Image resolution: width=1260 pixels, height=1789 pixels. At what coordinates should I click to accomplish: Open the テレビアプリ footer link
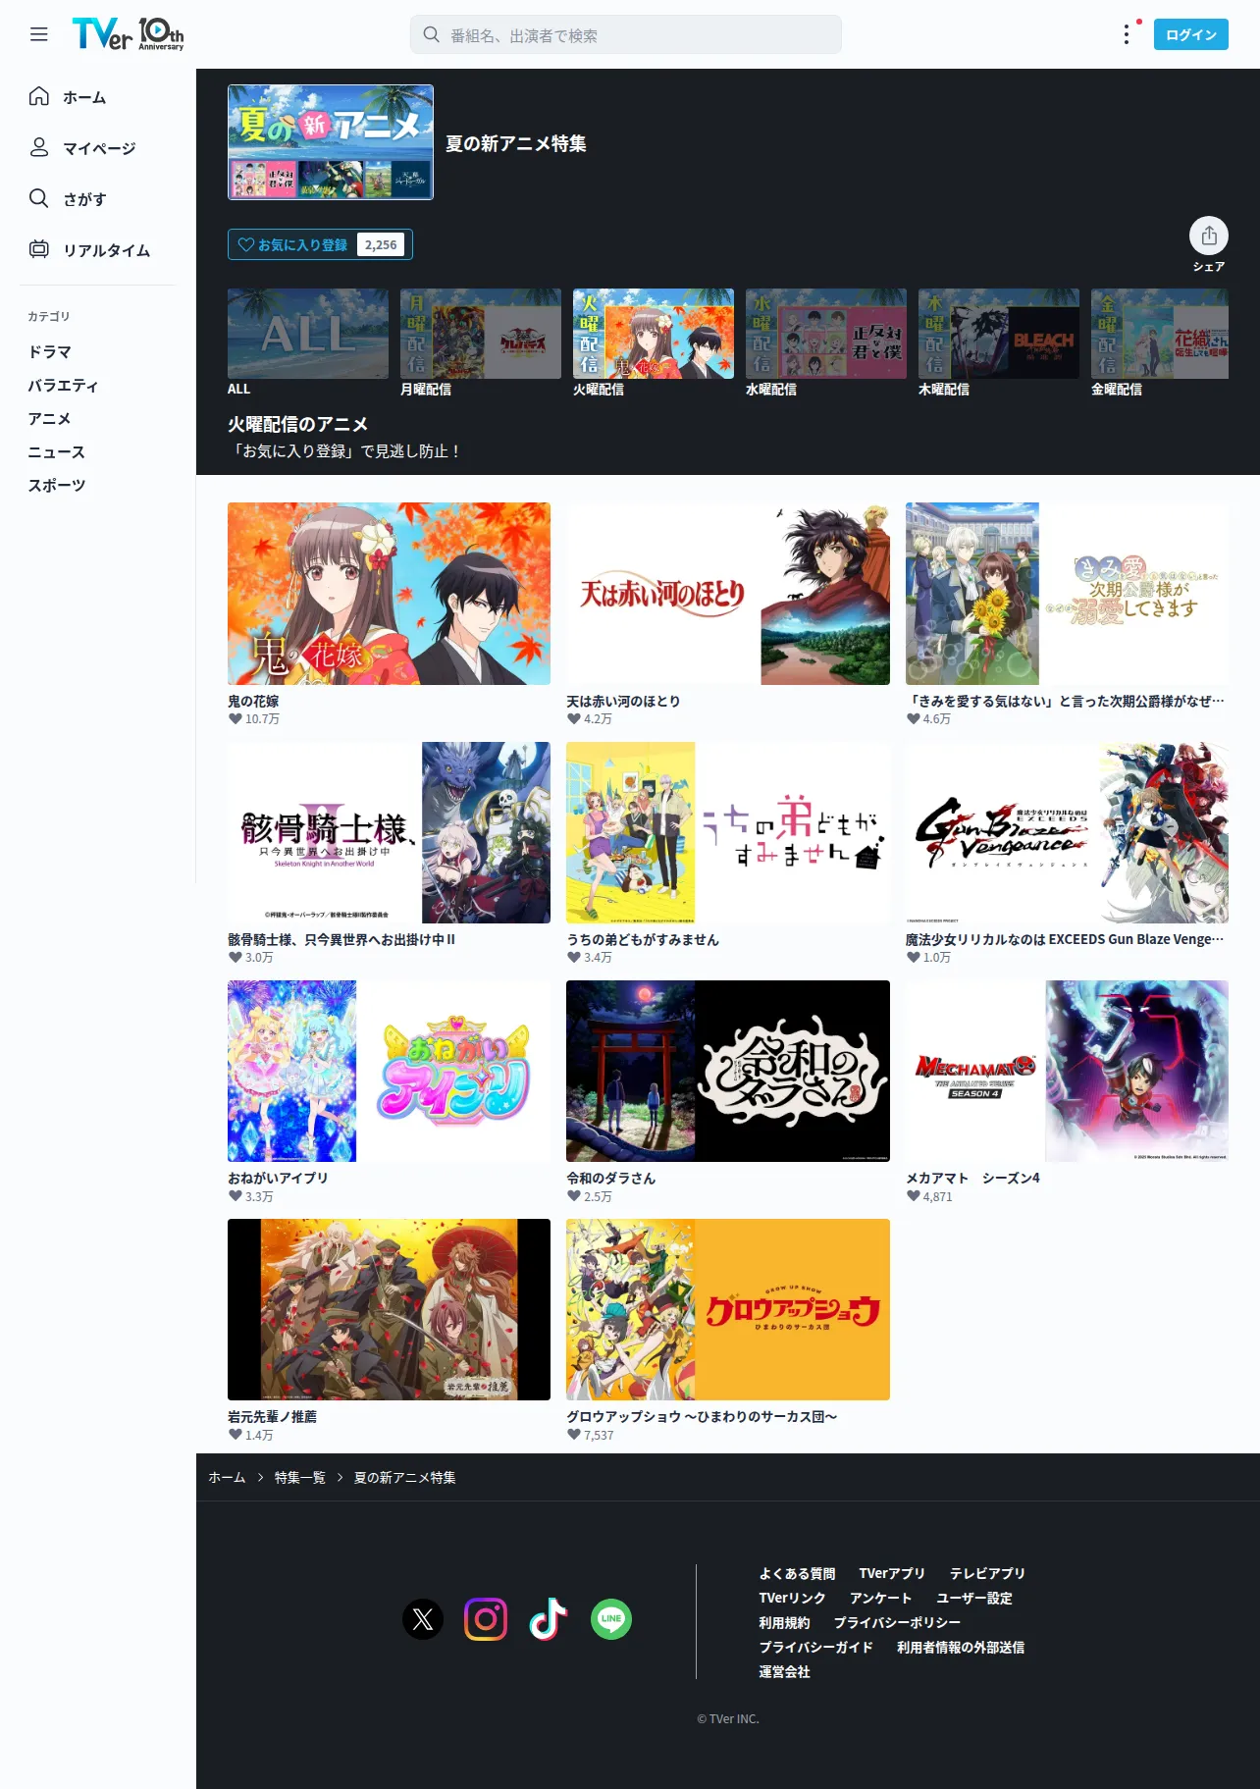987,1573
